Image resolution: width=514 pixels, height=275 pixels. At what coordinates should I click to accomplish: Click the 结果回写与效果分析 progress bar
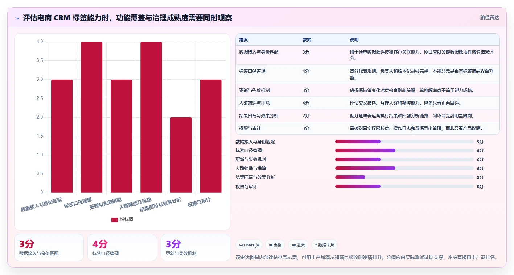click(x=404, y=177)
